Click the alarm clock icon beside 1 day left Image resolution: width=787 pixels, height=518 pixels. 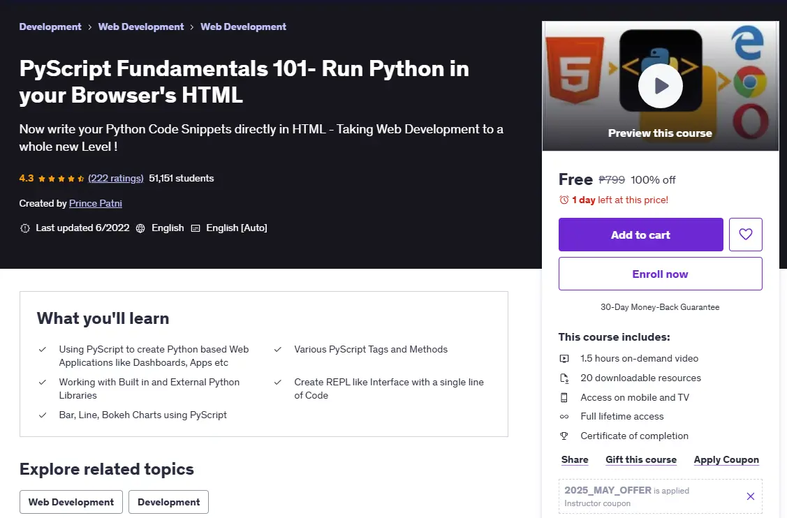(564, 200)
